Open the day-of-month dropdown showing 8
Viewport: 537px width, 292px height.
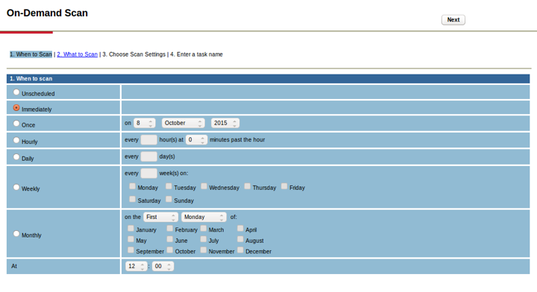pyautogui.click(x=144, y=123)
